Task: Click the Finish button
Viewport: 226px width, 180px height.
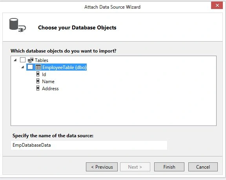Action: (x=169, y=167)
